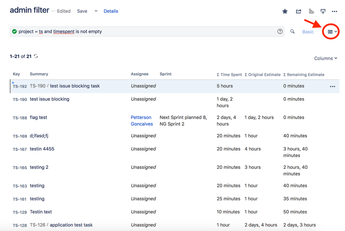Sort by the Assignee column header
The width and height of the screenshot is (345, 231).
pyautogui.click(x=140, y=74)
